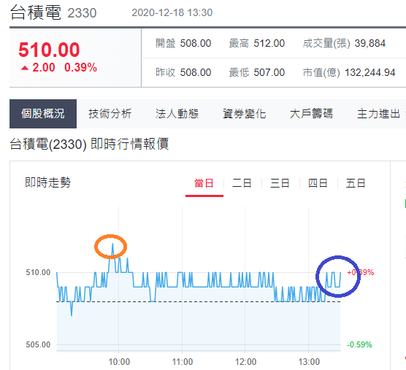Select the 當日 chart range
Viewport: 406px width, 370px height.
(x=204, y=183)
